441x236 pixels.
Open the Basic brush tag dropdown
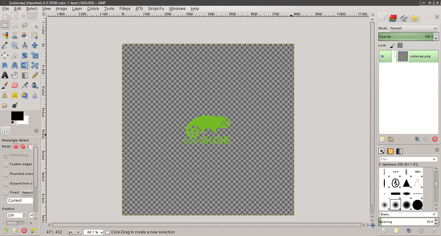tap(408, 214)
